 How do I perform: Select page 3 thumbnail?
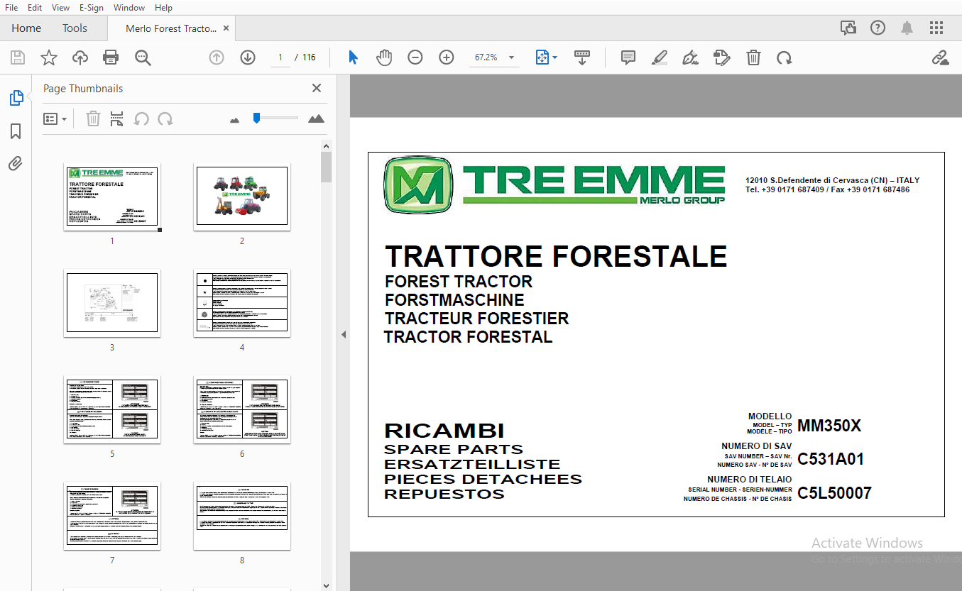112,303
